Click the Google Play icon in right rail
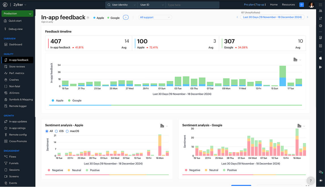 (320, 67)
